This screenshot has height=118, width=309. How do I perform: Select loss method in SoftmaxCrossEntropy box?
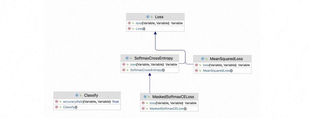pyautogui.click(x=150, y=64)
